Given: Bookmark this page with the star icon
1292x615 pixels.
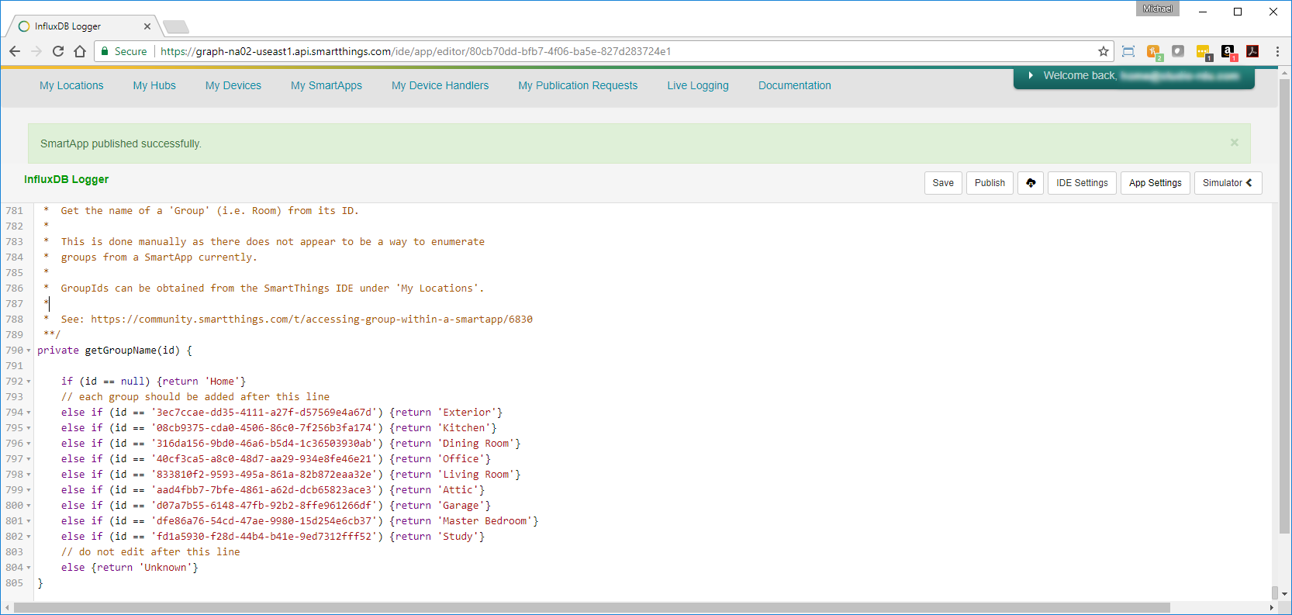Looking at the screenshot, I should (1104, 51).
